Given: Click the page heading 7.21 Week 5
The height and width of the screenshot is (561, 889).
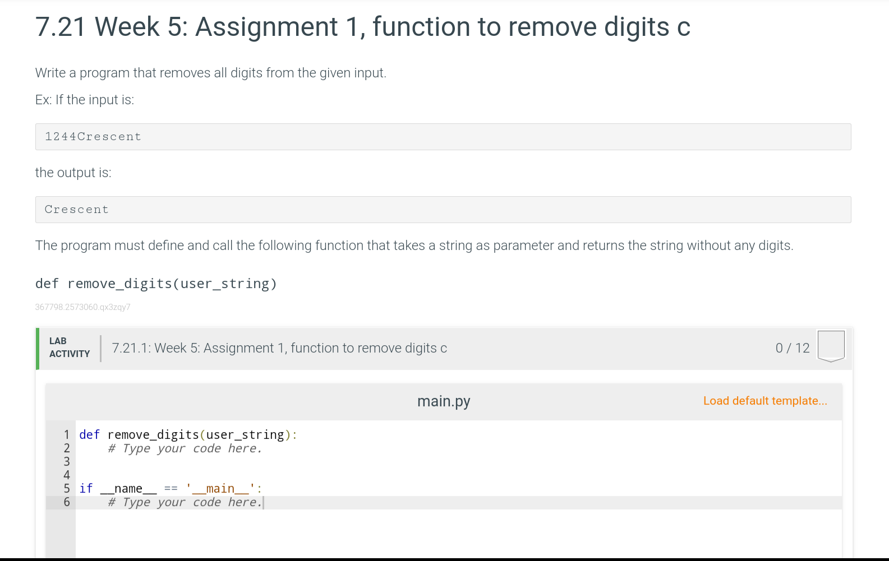Looking at the screenshot, I should [x=363, y=26].
